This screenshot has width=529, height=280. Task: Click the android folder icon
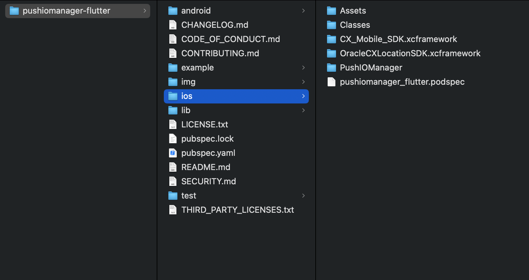173,11
